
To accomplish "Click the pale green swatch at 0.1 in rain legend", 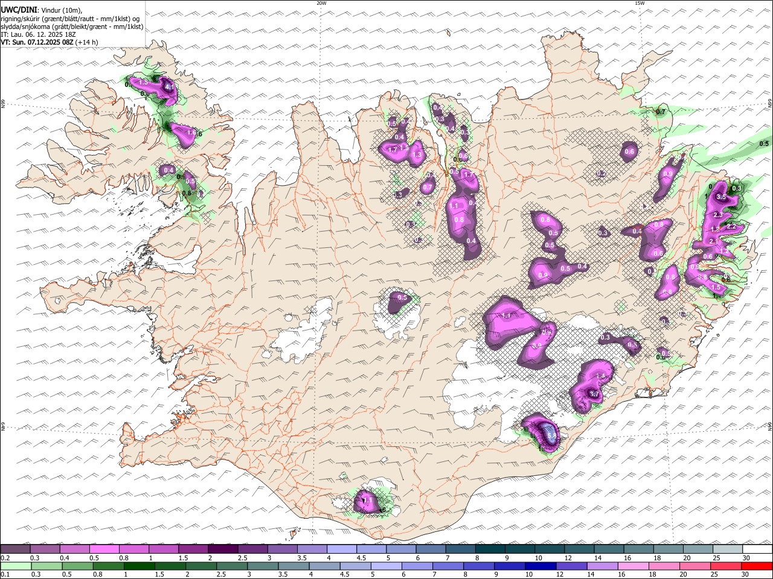I will (x=16, y=566).
